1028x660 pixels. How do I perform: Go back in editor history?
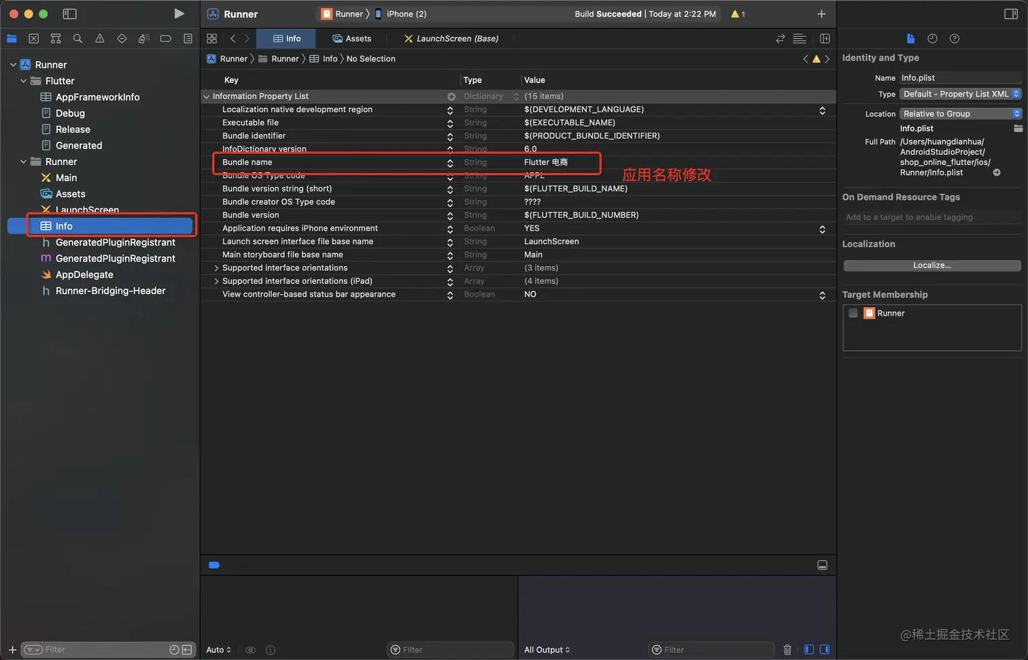pyautogui.click(x=233, y=39)
